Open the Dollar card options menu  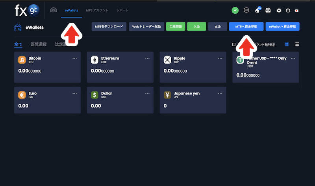(x=147, y=93)
